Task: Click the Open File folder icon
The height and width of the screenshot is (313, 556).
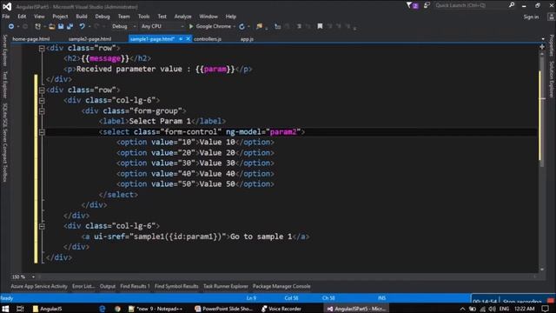Action: pos(52,27)
